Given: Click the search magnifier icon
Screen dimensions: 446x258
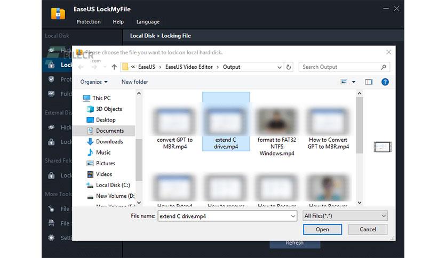Looking at the screenshot, I should (x=384, y=67).
